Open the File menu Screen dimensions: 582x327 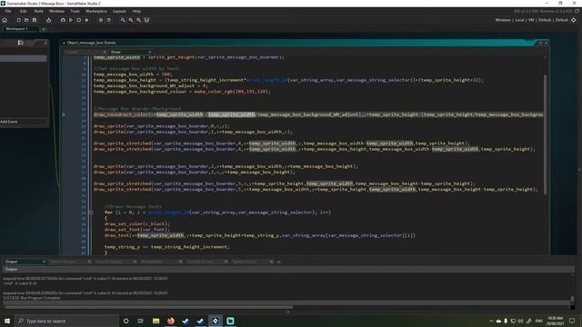pyautogui.click(x=8, y=11)
